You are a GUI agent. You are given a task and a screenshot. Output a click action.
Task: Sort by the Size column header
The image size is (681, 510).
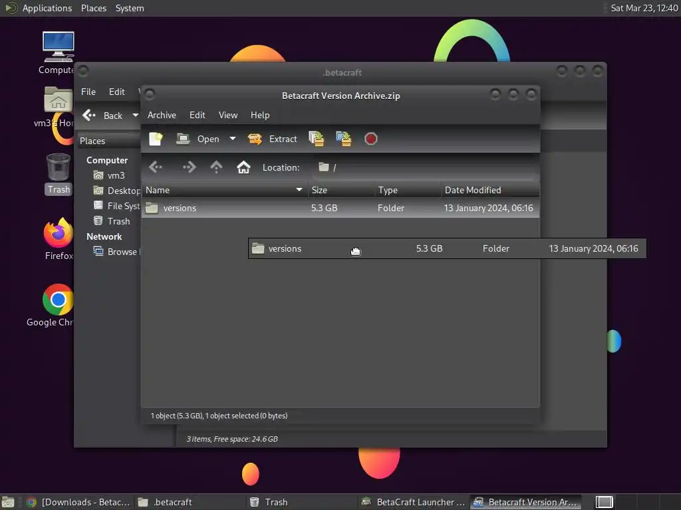341,190
